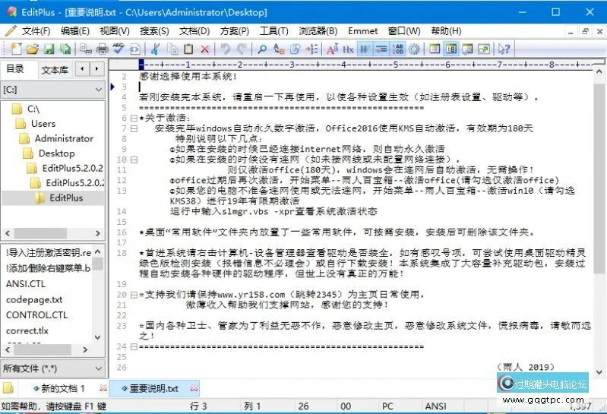Toggle the highlighted Directory window button
This screenshot has height=414, width=607.
(x=451, y=49)
